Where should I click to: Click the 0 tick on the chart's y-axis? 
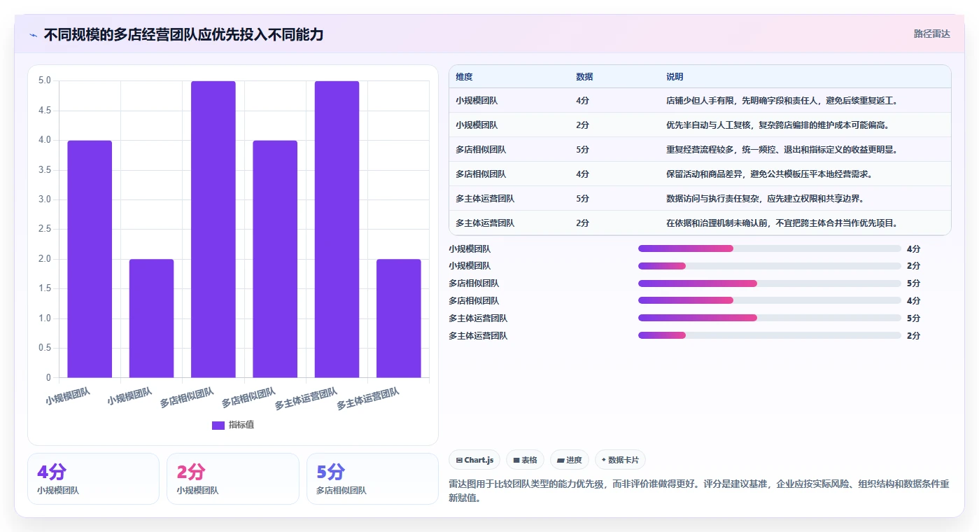pyautogui.click(x=49, y=378)
